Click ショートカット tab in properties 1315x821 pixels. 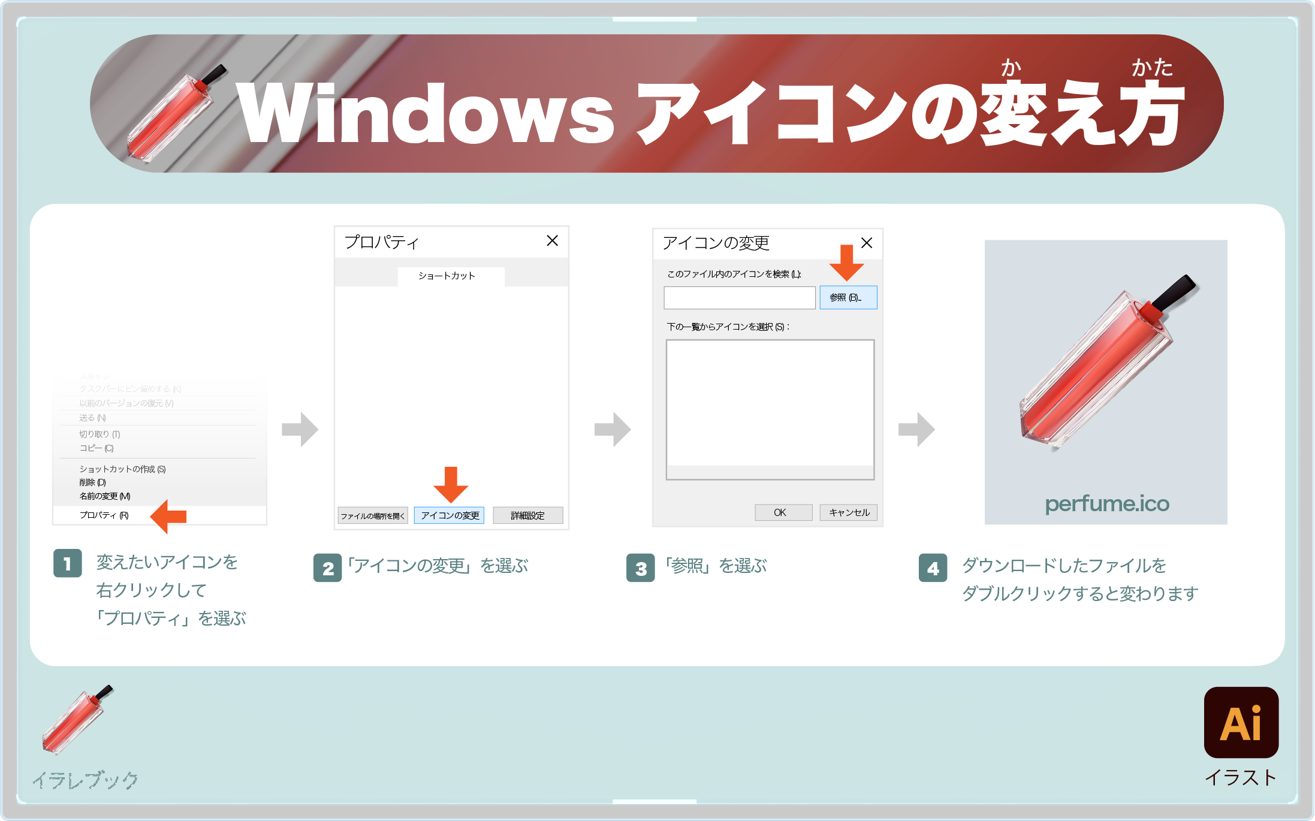click(x=450, y=275)
